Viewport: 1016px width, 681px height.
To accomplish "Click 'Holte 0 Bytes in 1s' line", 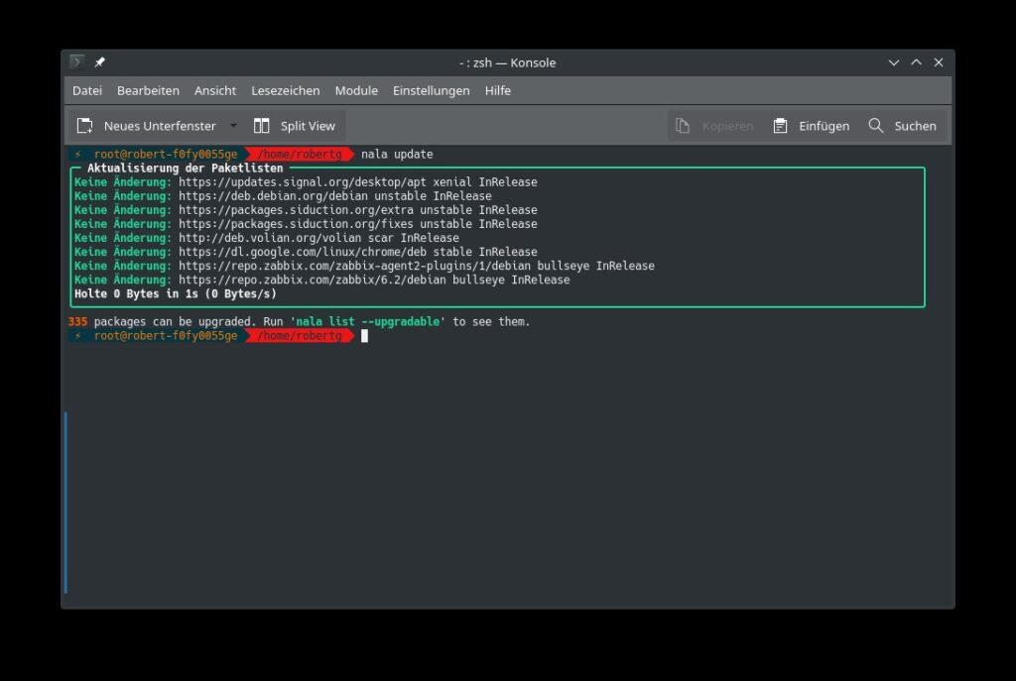I will click(x=176, y=293).
